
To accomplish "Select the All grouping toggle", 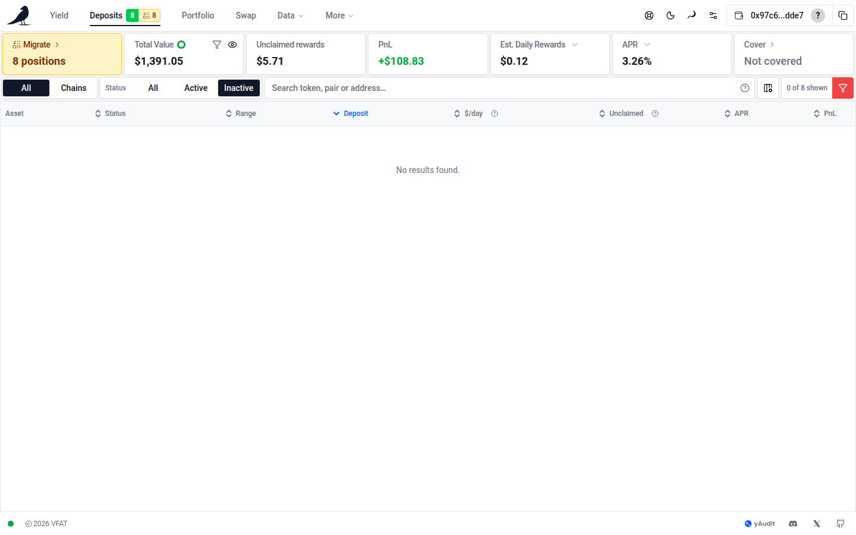I will pos(26,88).
